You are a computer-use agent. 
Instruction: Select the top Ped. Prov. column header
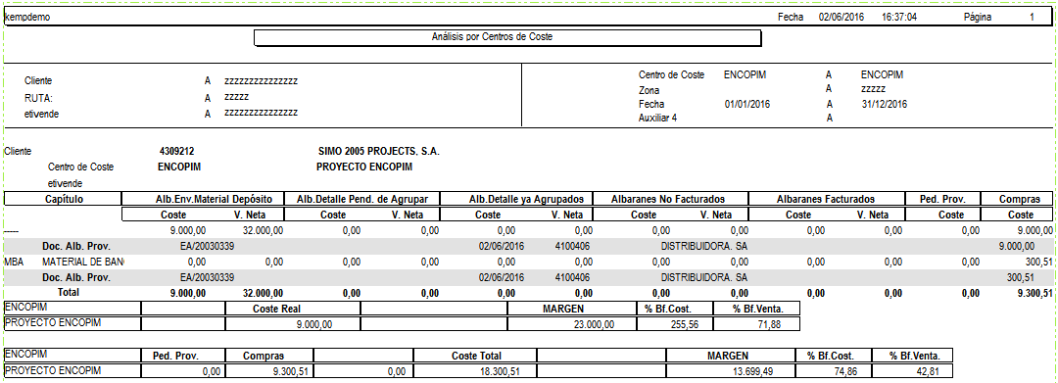942,199
